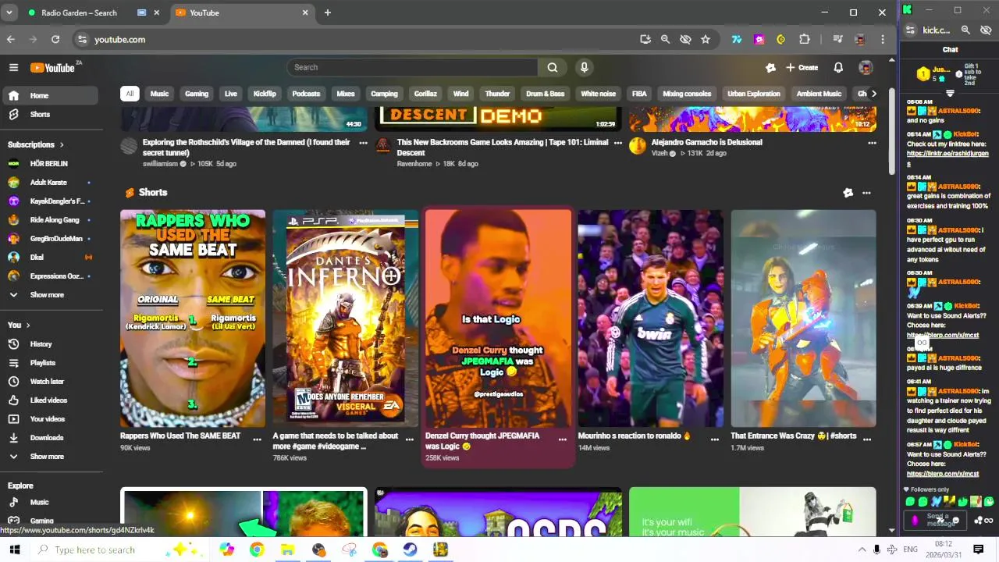Open Liked videos in the sidebar
The width and height of the screenshot is (999, 562).
pyautogui.click(x=48, y=400)
